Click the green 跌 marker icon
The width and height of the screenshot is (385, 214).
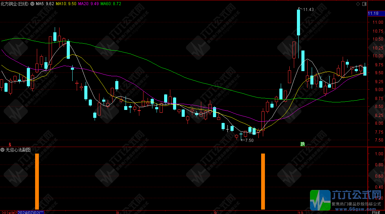(x=302, y=144)
